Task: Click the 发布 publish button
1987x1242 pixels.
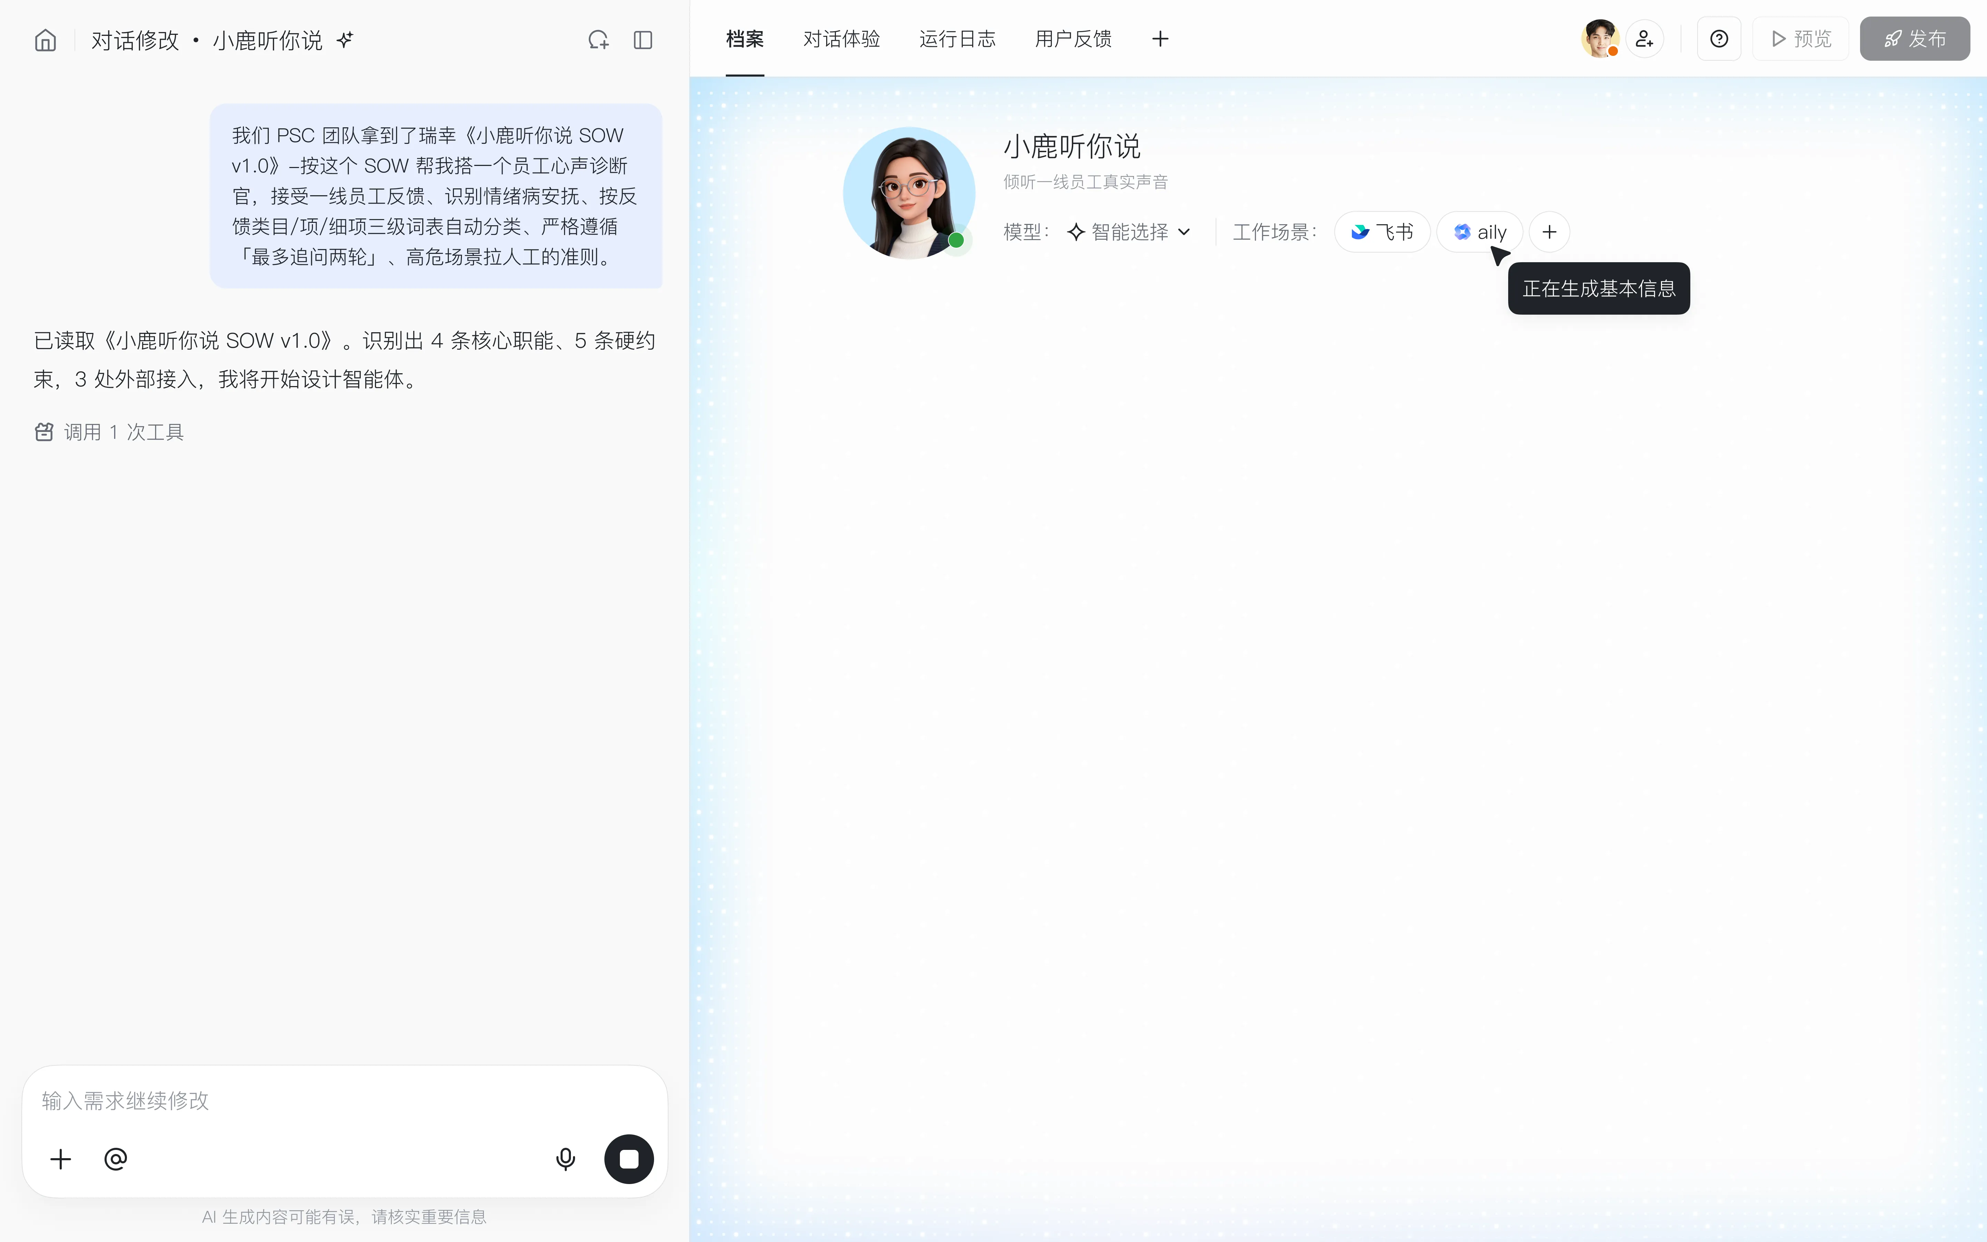Action: (x=1915, y=39)
